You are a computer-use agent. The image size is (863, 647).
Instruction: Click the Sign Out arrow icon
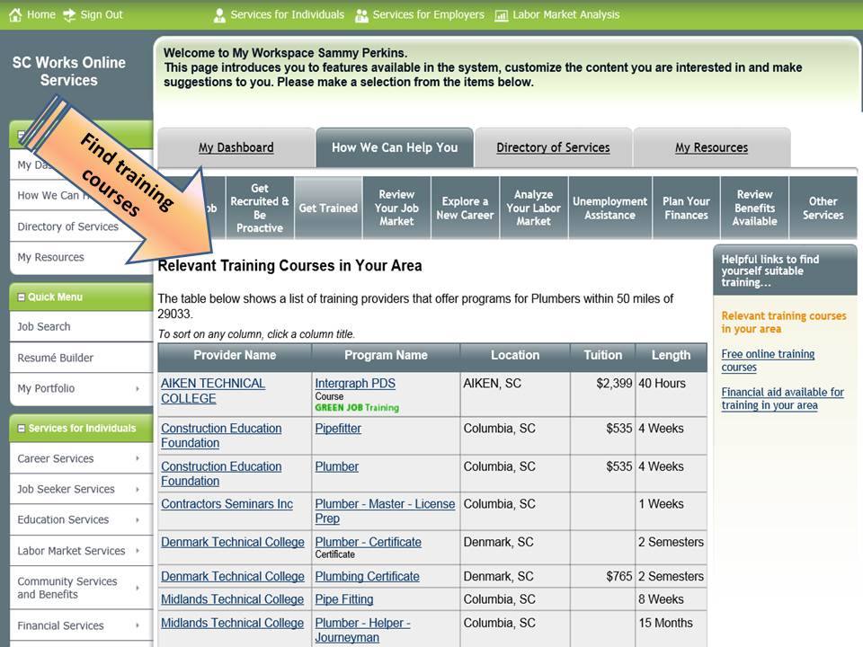coord(69,15)
